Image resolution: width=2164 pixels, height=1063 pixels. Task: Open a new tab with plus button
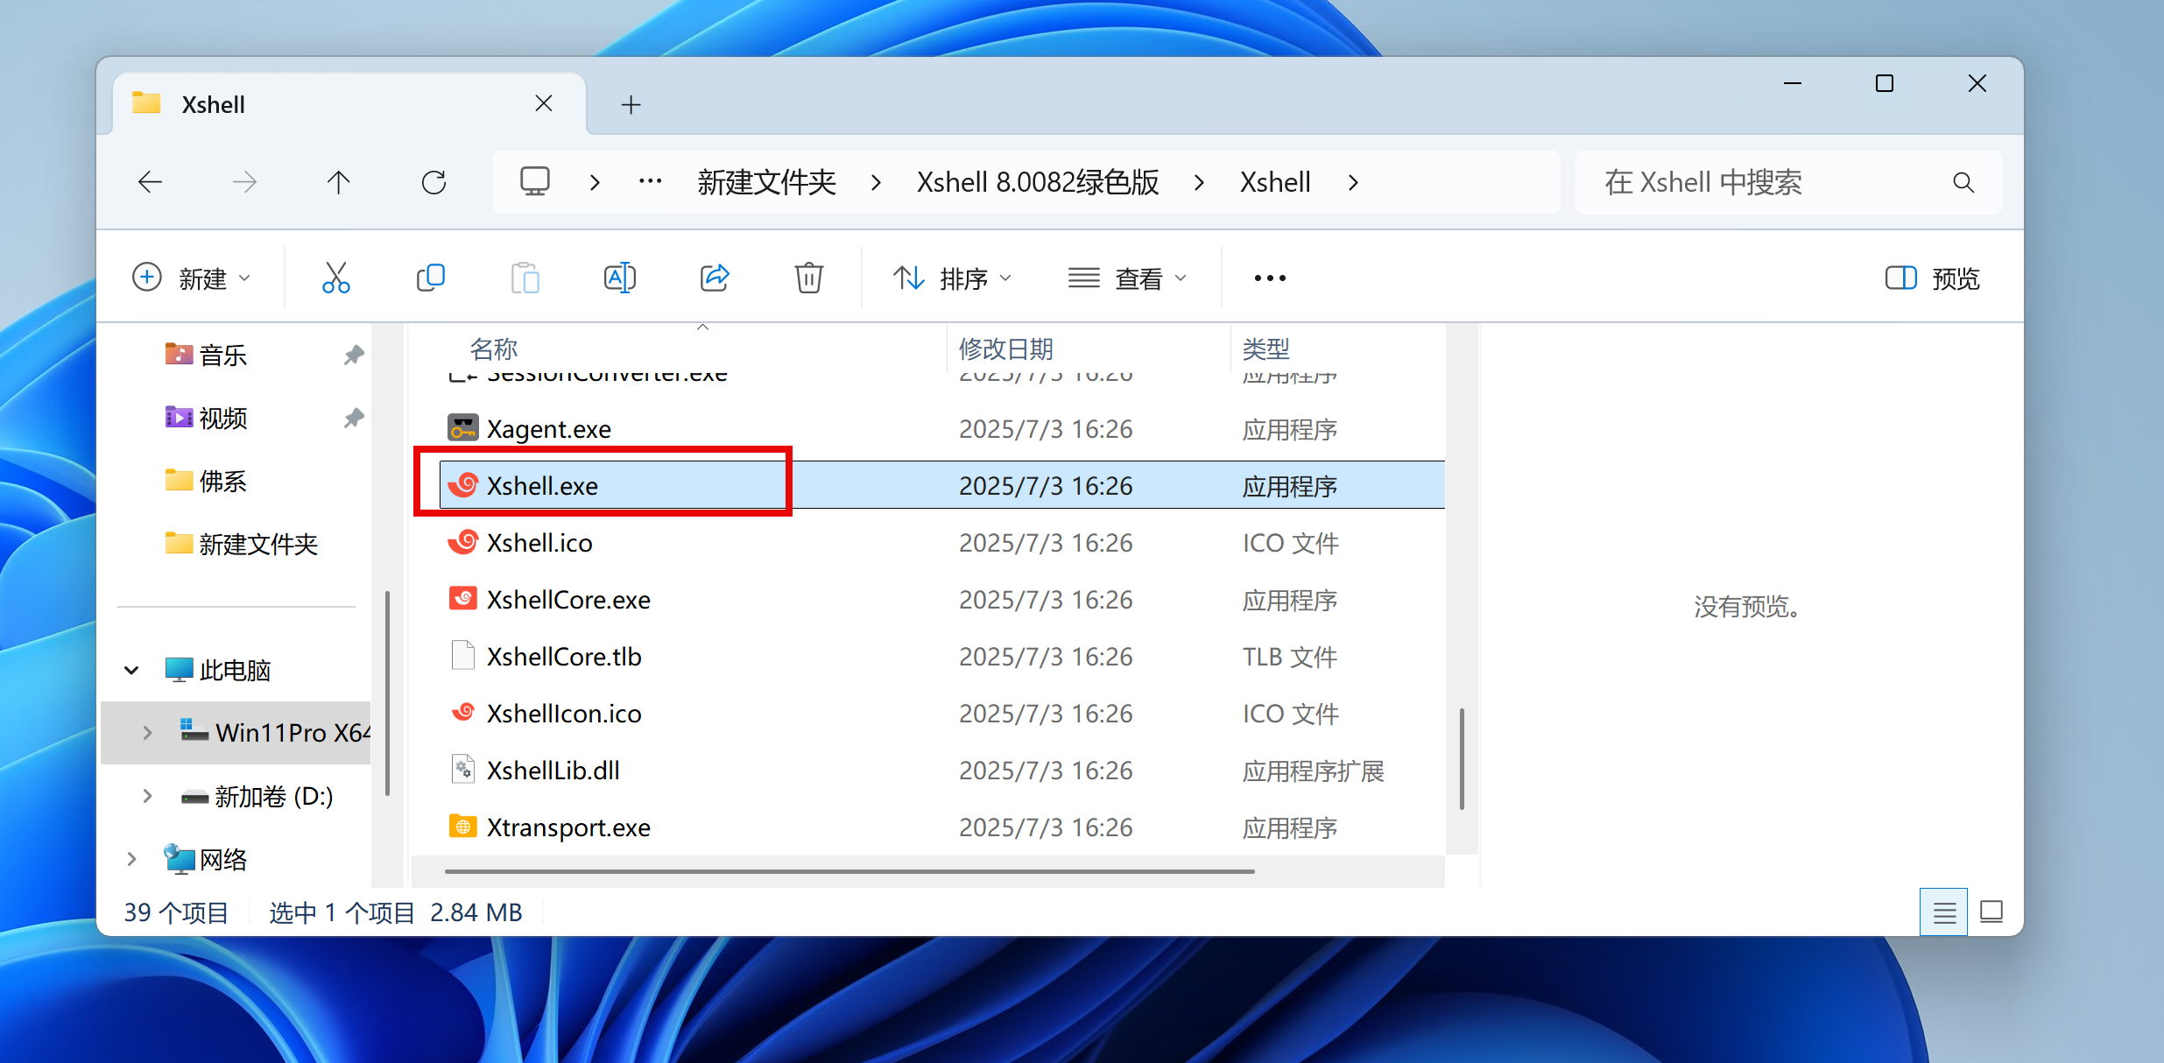631,105
